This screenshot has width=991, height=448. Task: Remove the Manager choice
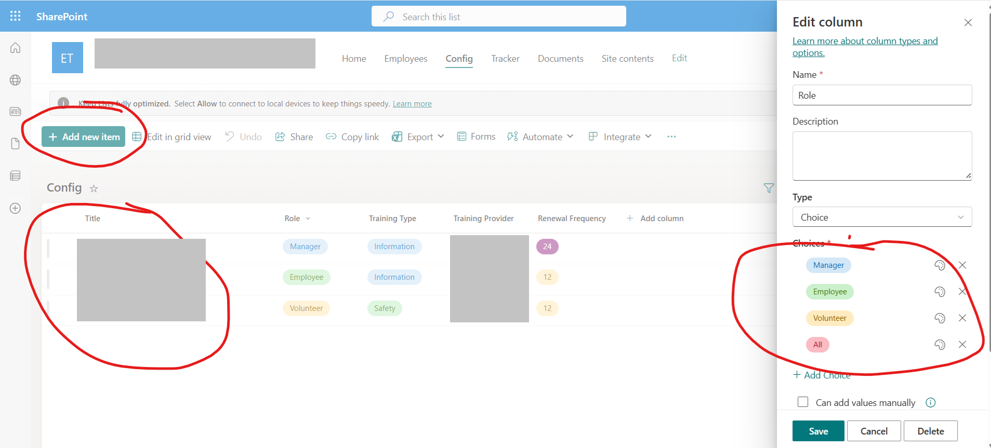(x=962, y=265)
